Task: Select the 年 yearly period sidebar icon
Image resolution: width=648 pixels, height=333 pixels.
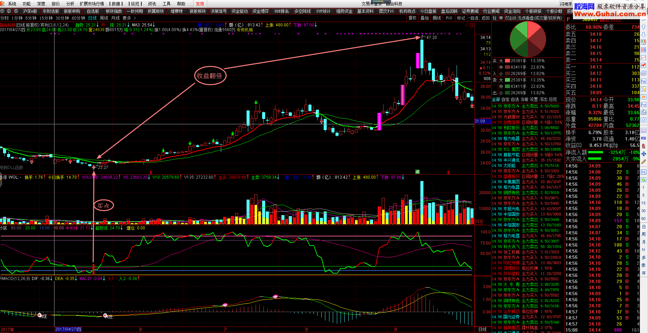Action: (643, 273)
